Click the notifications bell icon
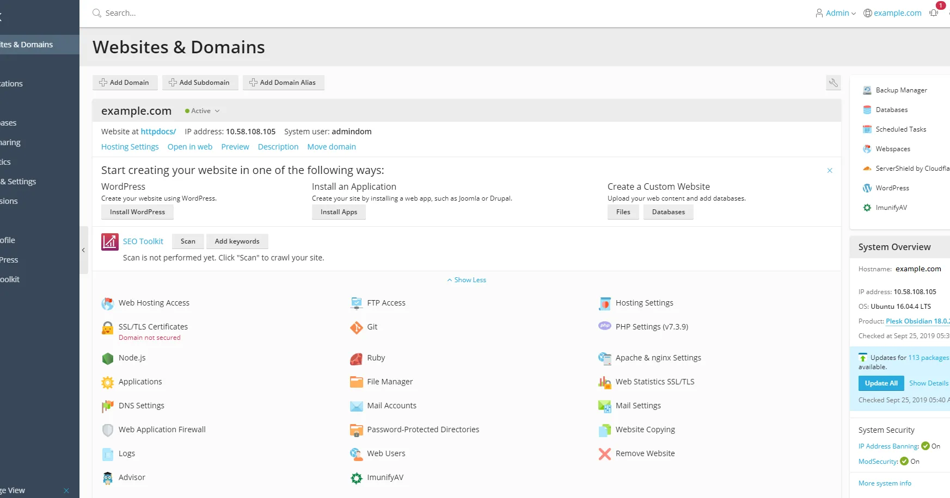Screen dimensions: 950x498 934,13
